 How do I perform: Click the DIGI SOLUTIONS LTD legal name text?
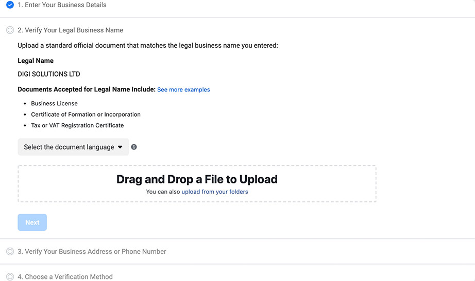[x=49, y=74]
